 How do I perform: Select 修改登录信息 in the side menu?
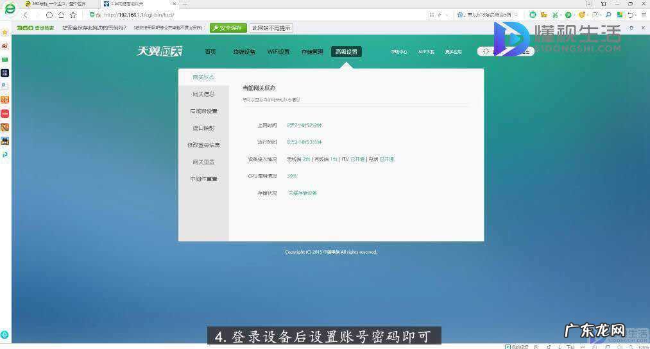click(203, 145)
